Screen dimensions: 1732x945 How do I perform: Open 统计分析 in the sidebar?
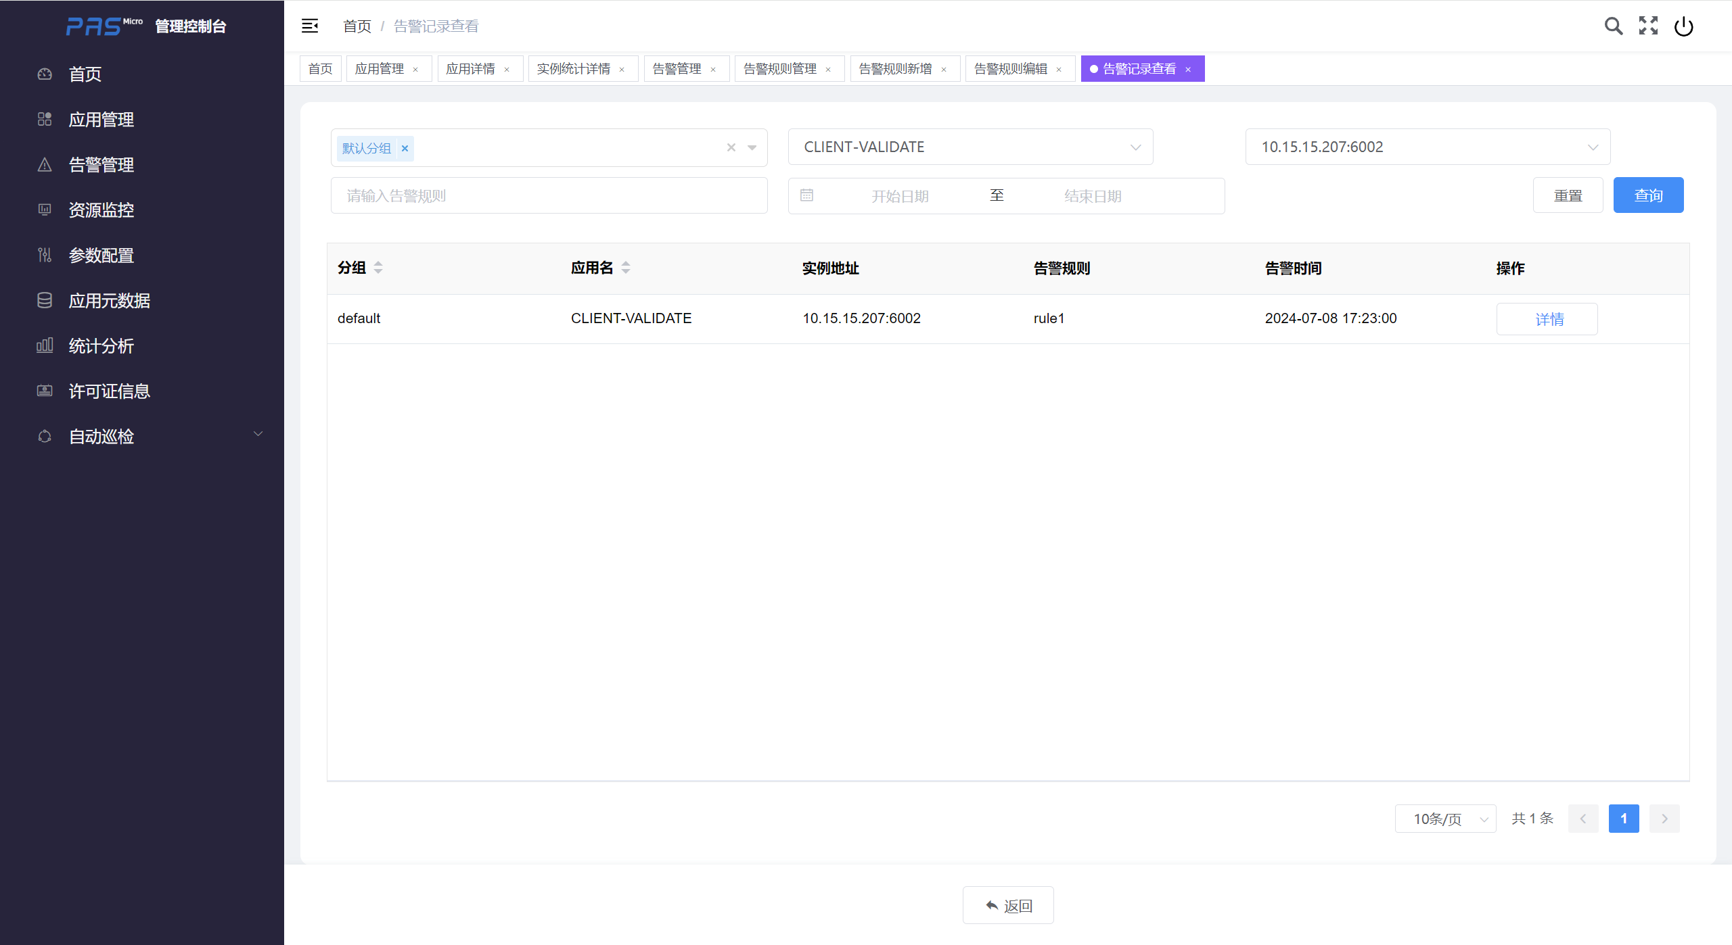[101, 346]
